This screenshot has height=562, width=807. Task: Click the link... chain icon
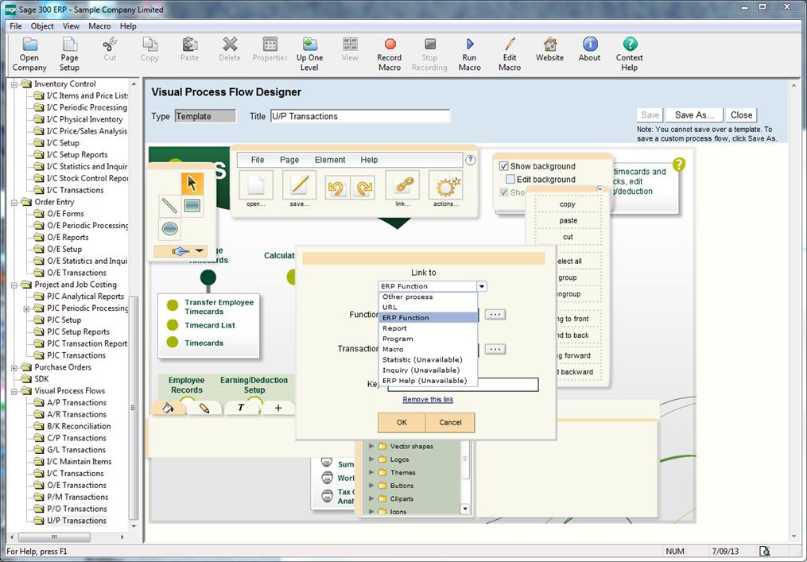coord(402,185)
